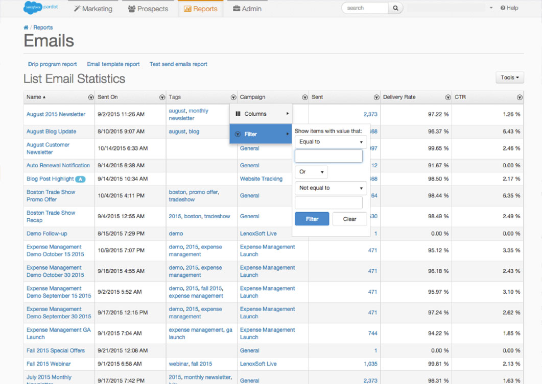Click the 'ga launch' tag link

[200, 334]
